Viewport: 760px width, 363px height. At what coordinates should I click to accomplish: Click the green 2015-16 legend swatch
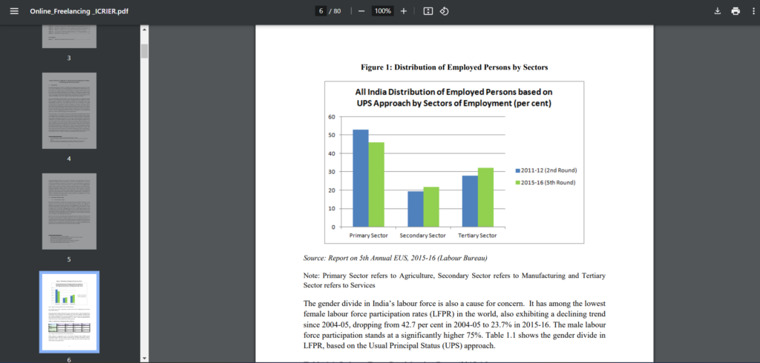pos(517,183)
